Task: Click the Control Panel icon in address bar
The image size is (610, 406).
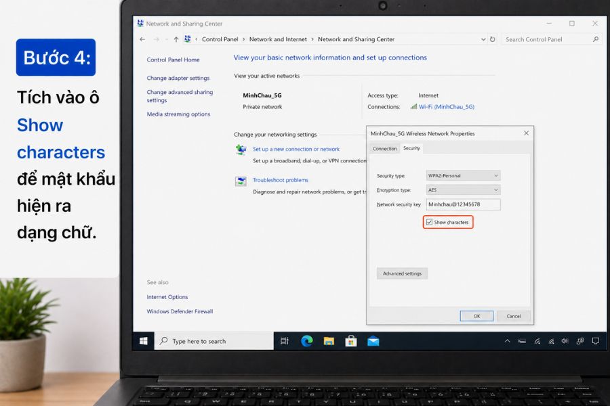Action: click(188, 39)
